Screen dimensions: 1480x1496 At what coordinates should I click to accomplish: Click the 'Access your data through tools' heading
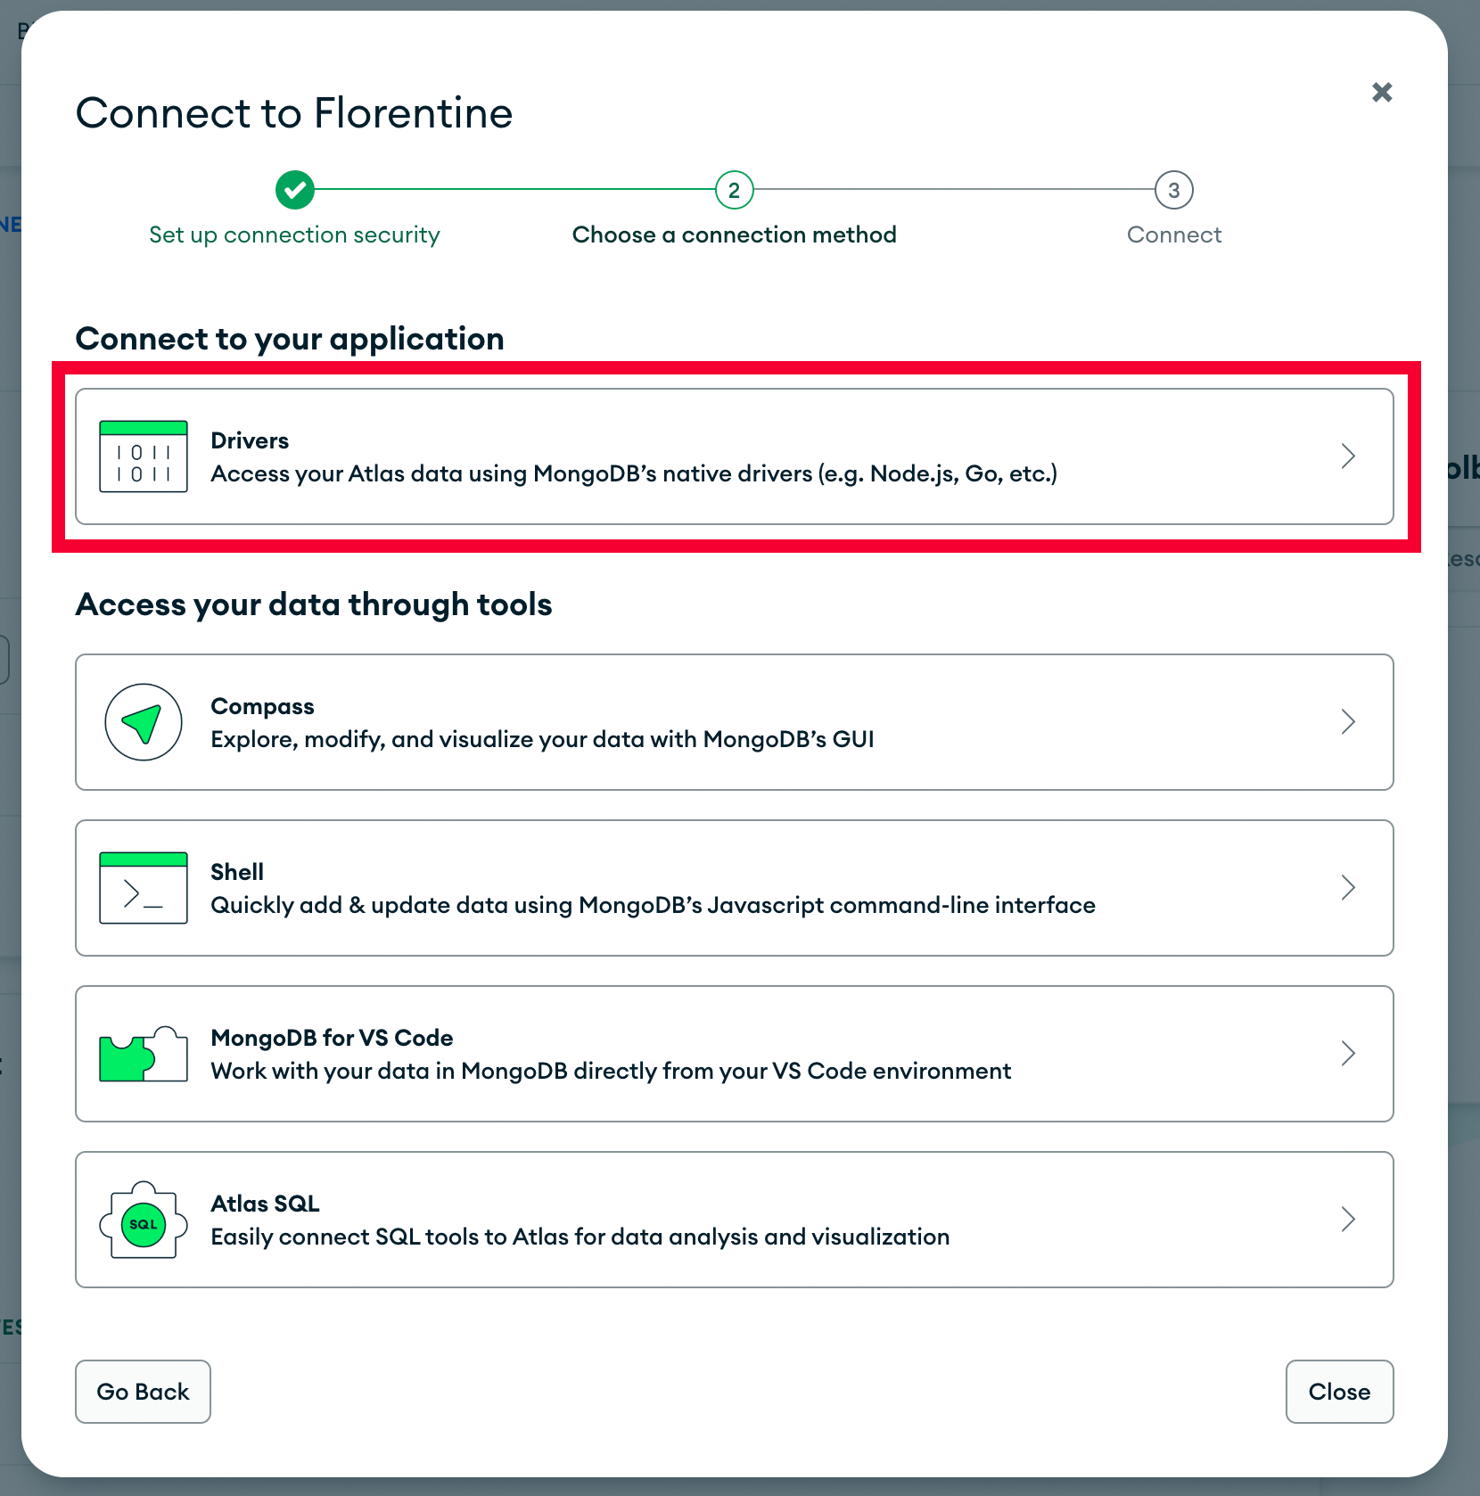pos(314,604)
